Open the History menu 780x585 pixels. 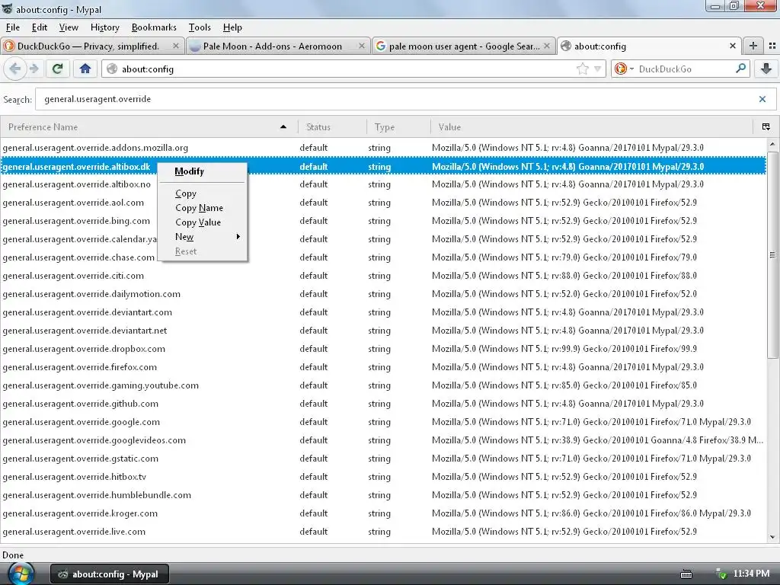[x=105, y=27]
